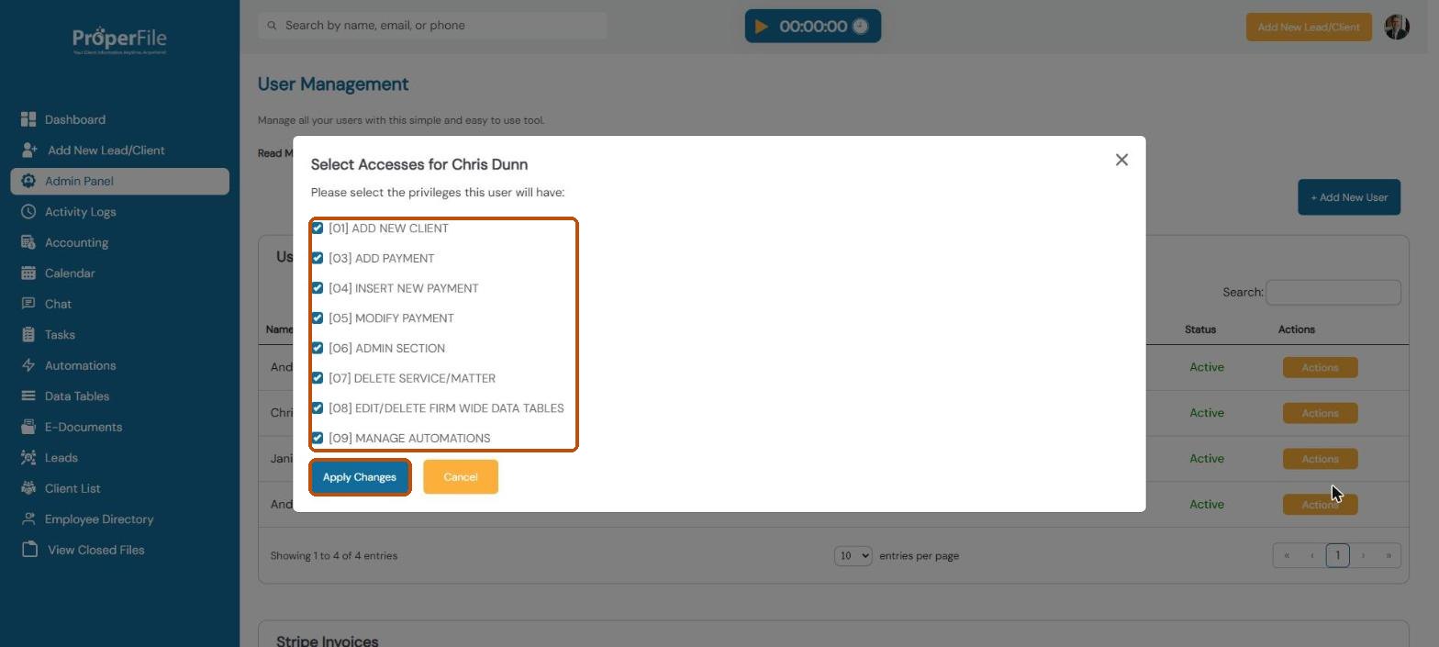Uncheck [08] EDIT/DELETE FIRM WIDE DATA TABLES
The height and width of the screenshot is (647, 1439).
tap(318, 408)
